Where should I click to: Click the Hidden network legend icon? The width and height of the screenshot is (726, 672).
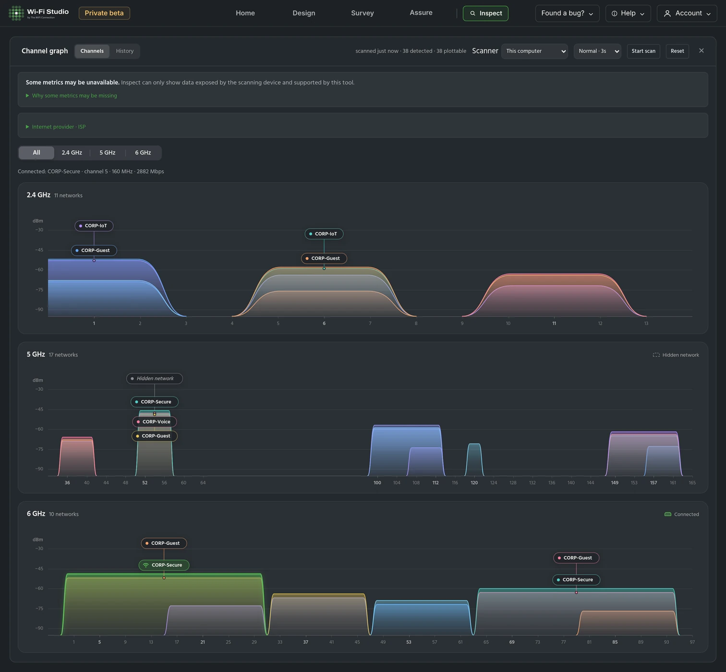656,355
